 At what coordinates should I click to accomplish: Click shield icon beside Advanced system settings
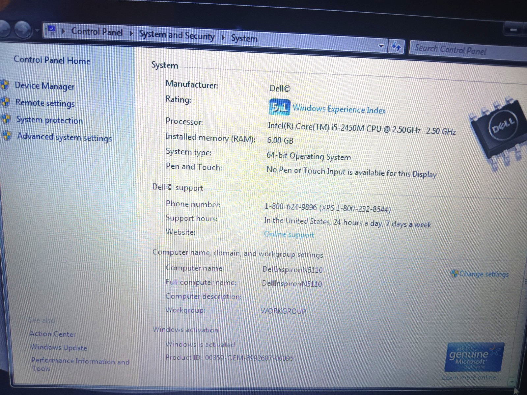tap(7, 135)
